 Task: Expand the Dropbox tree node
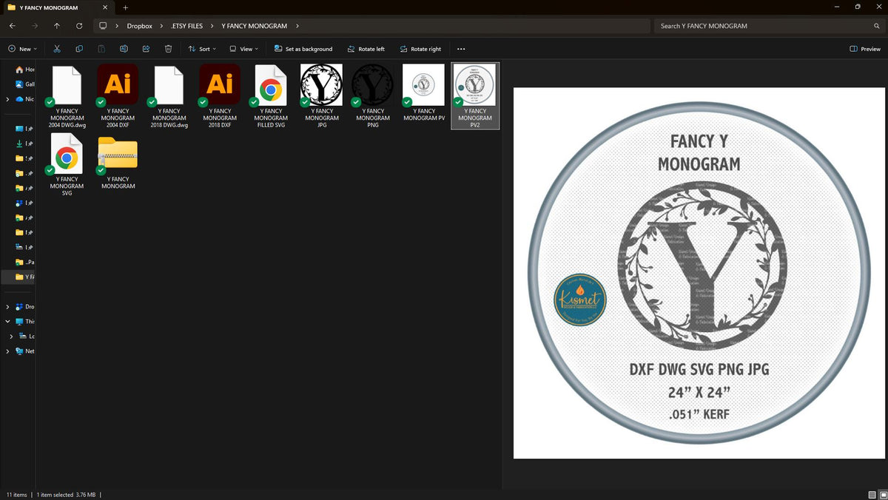[x=8, y=306]
